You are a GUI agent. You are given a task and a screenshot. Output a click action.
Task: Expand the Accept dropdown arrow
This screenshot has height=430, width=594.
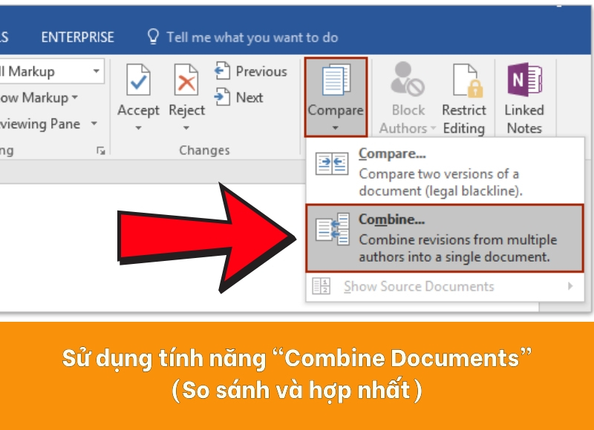point(138,128)
